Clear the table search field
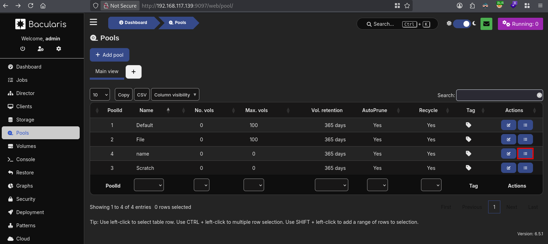This screenshot has width=548, height=244. click(x=539, y=95)
